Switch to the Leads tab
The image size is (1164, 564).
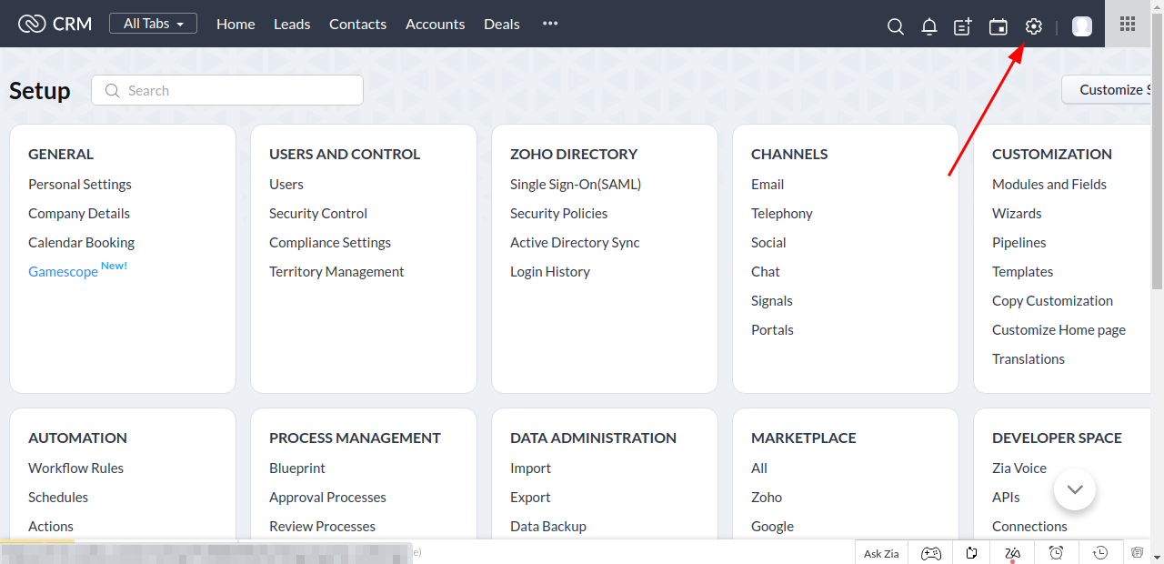tap(292, 25)
